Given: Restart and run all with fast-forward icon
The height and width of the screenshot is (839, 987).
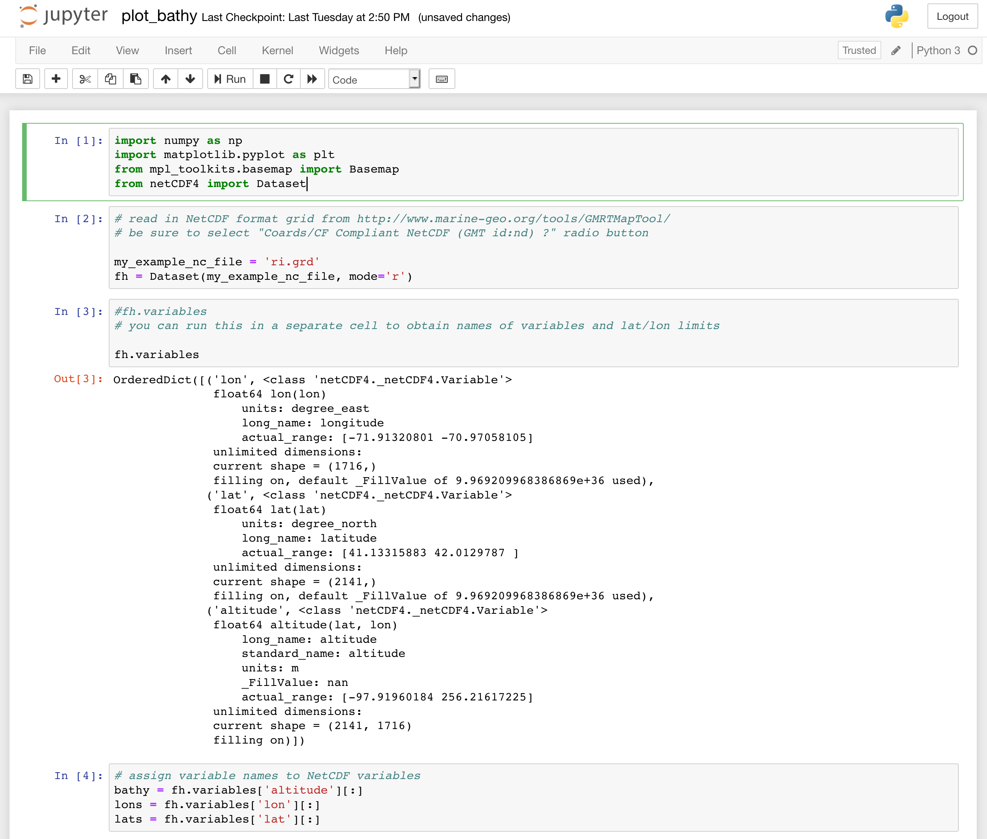Looking at the screenshot, I should click(x=313, y=79).
